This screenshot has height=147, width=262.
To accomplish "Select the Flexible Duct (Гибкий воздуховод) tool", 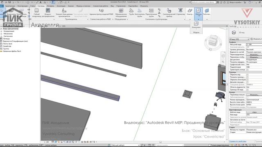I will (36, 13).
